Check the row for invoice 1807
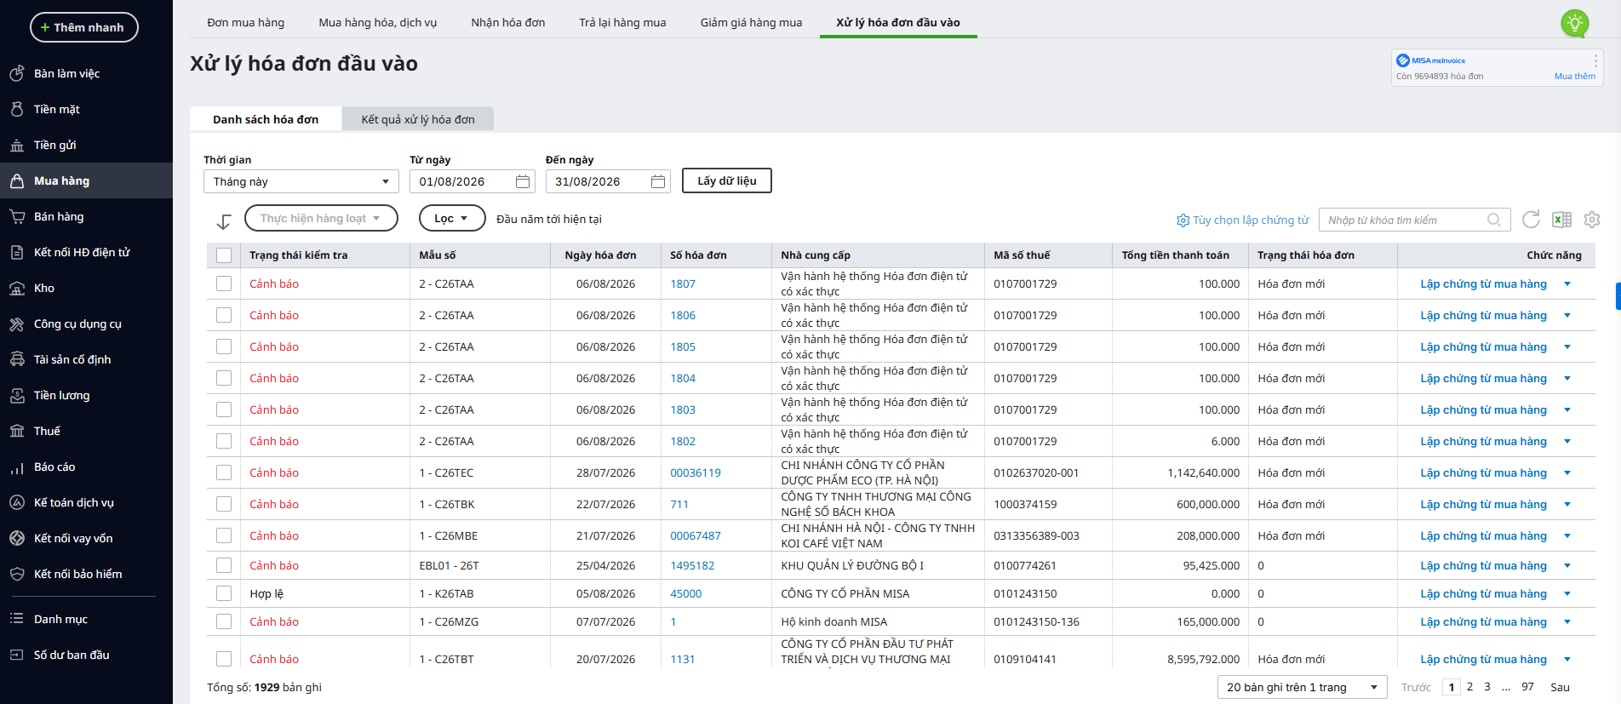 pos(224,283)
